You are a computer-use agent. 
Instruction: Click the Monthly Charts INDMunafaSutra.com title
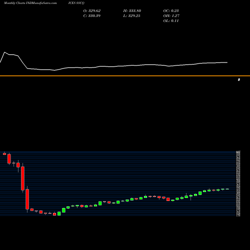[30, 3]
